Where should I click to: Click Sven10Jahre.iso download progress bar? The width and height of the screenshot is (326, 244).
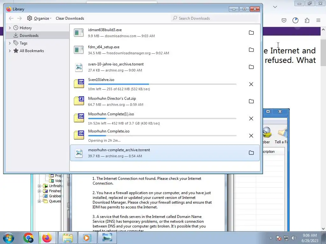click(162, 84)
